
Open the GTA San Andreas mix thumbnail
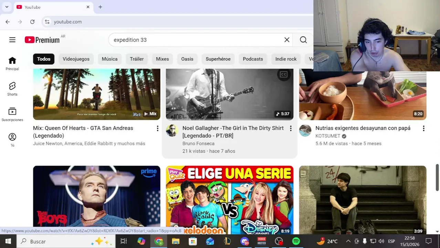click(97, 94)
